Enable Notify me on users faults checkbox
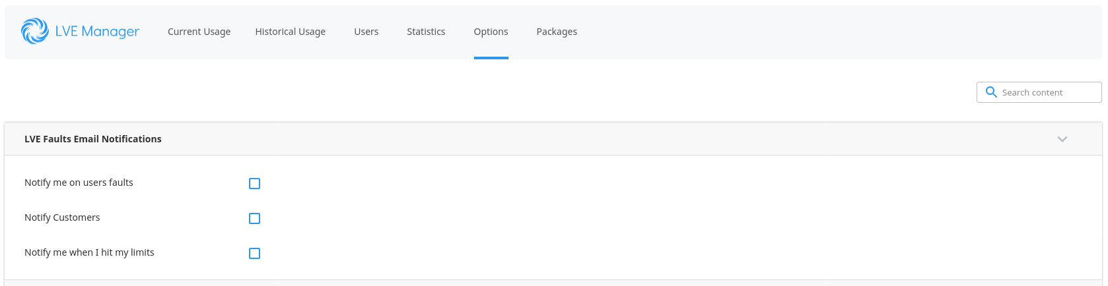The height and width of the screenshot is (286, 1108). (254, 183)
